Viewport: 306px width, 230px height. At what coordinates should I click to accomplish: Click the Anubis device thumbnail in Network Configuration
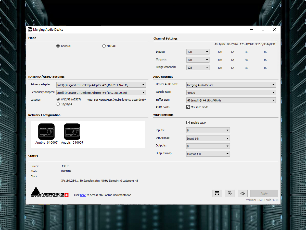point(46,131)
